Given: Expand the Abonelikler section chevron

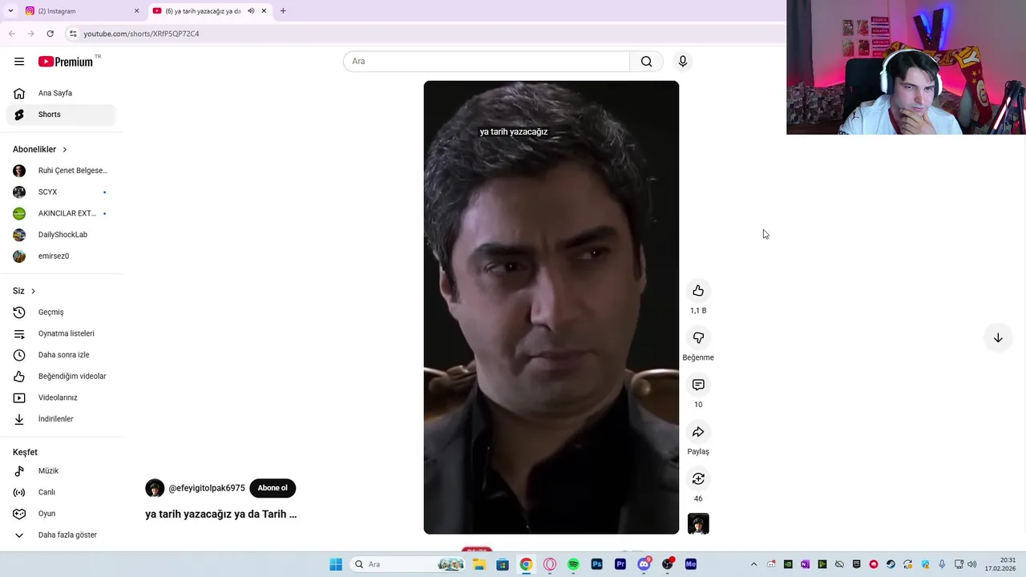Looking at the screenshot, I should (65, 150).
